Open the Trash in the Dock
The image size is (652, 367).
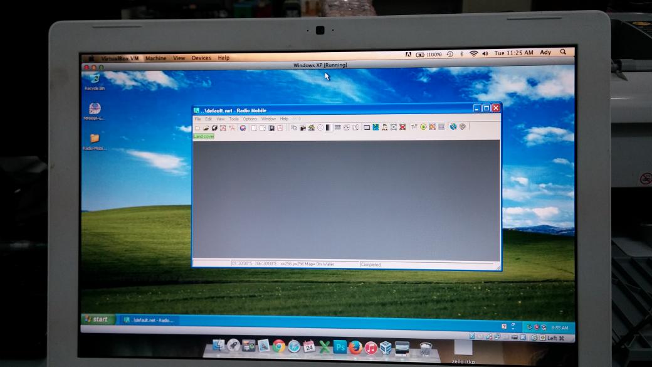click(x=426, y=349)
